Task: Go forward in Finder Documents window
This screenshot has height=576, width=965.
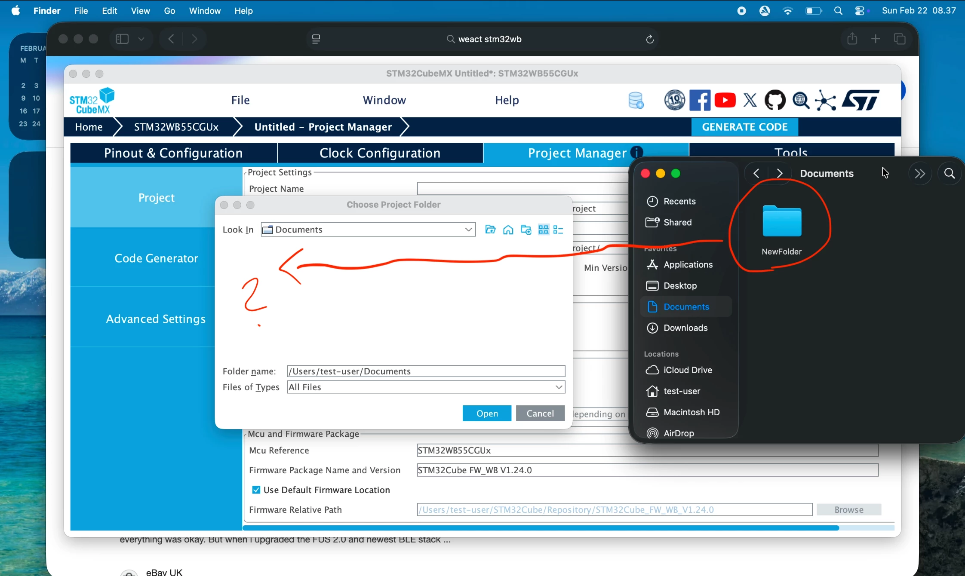Action: tap(780, 173)
